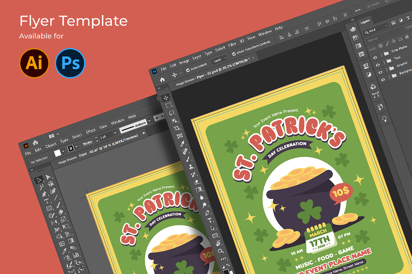Select the Frame tool in Photoshop
Image resolution: width=412 pixels, height=274 pixels.
[180, 136]
